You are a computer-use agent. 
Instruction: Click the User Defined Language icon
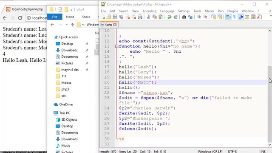(247, 17)
